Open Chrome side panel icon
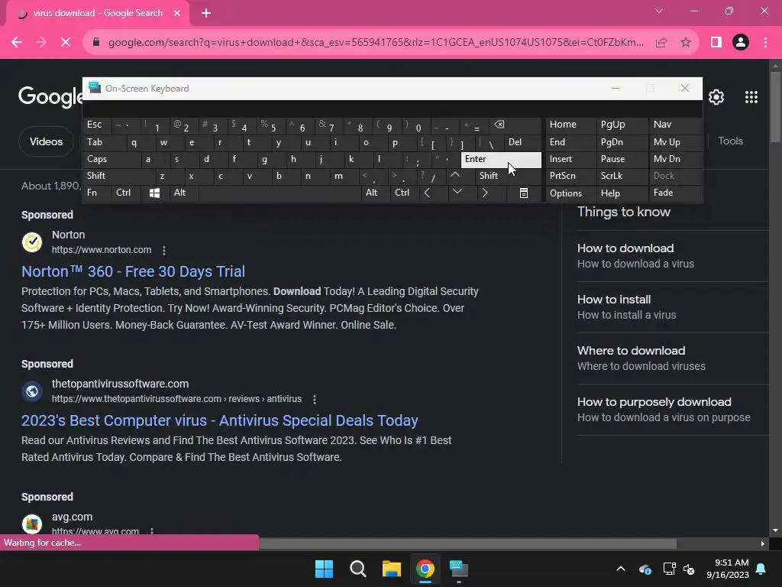Screen dimensions: 782x587 (x=716, y=43)
